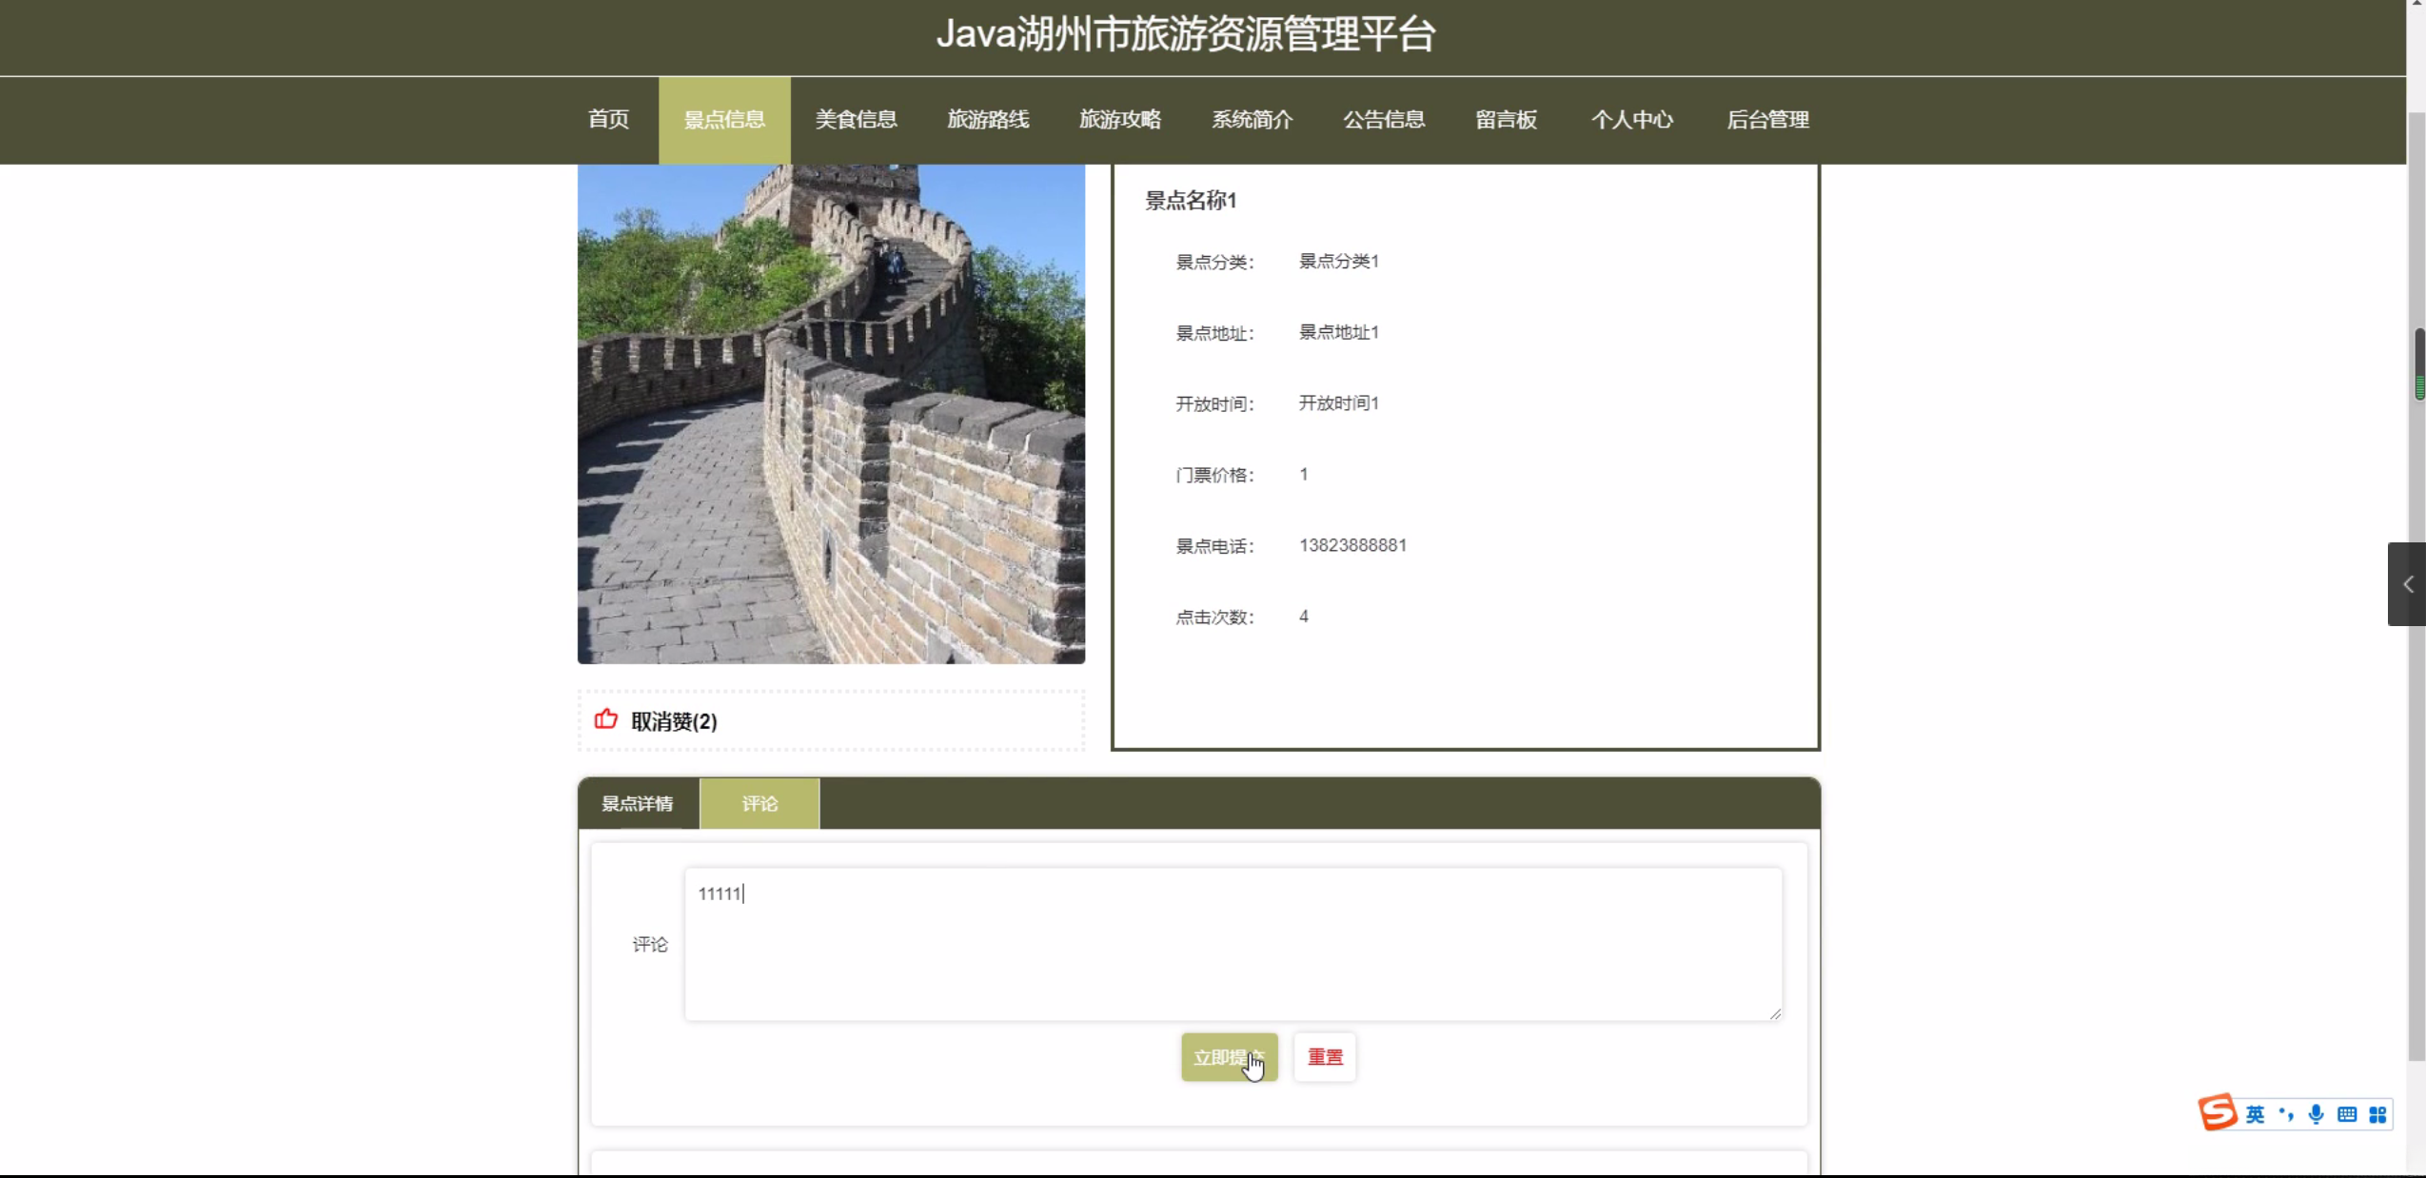Click inside the 评论 text area
Screen dimensions: 2426x1178
coord(1233,944)
